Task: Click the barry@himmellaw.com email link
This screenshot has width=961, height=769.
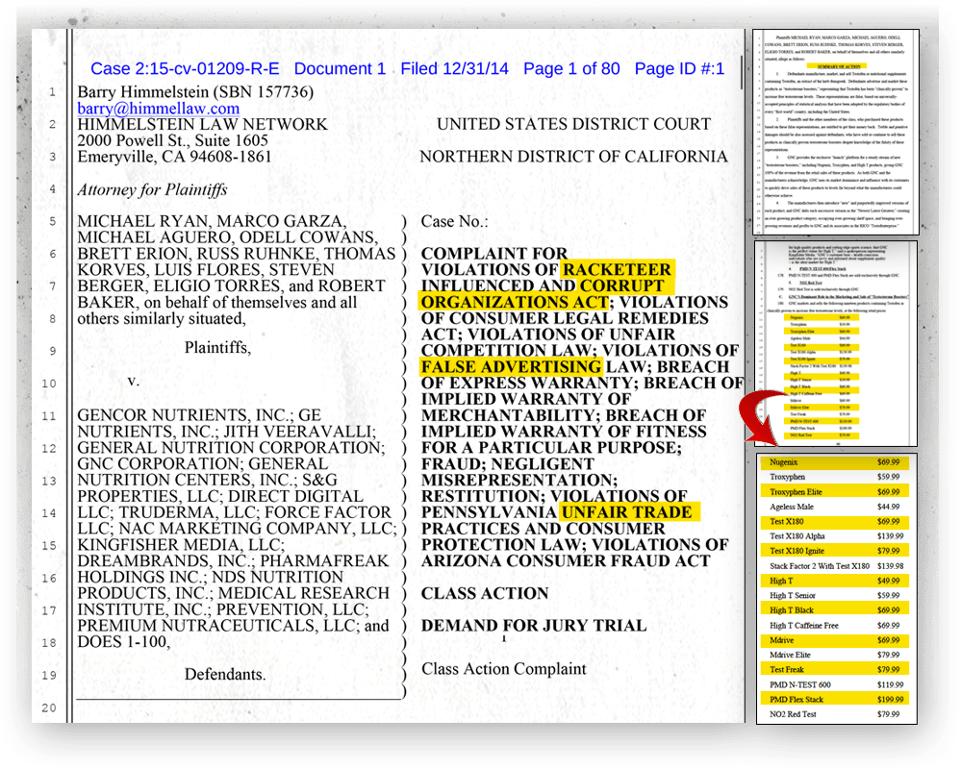Action: pos(157,109)
